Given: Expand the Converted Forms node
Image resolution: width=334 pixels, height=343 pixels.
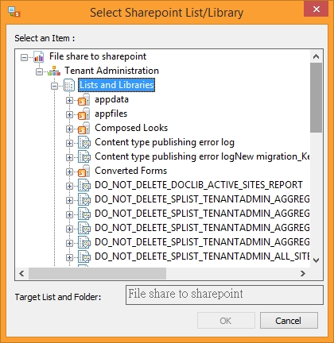Looking at the screenshot, I should [x=69, y=171].
